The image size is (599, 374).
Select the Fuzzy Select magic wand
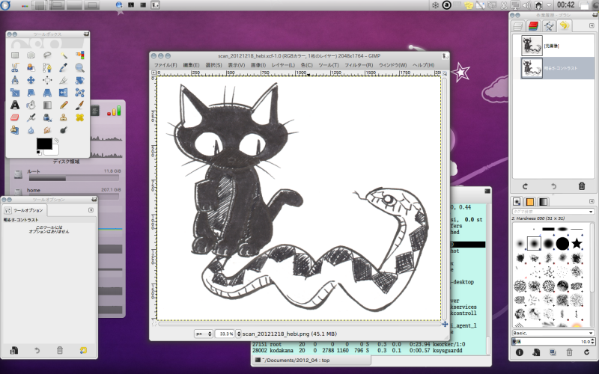point(64,55)
